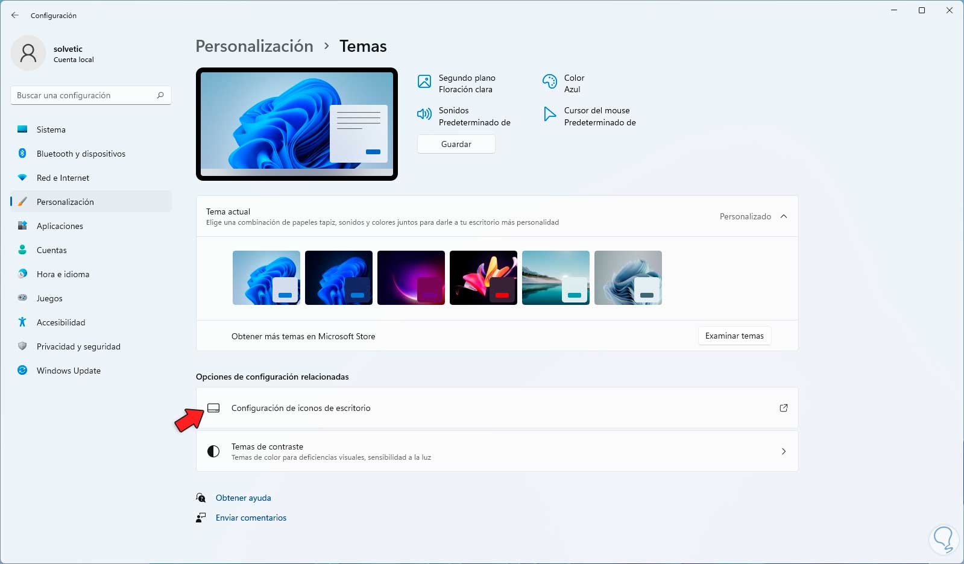Image resolution: width=964 pixels, height=564 pixels.
Task: Select the light blue bloom Windows theme
Action: (x=266, y=278)
